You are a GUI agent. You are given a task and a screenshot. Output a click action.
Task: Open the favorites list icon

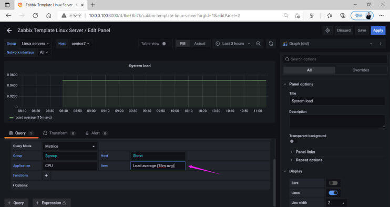(x=330, y=15)
